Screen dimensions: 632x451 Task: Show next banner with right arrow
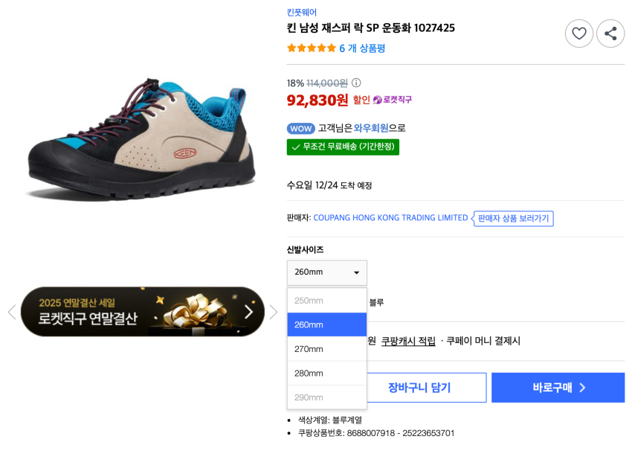coord(274,312)
